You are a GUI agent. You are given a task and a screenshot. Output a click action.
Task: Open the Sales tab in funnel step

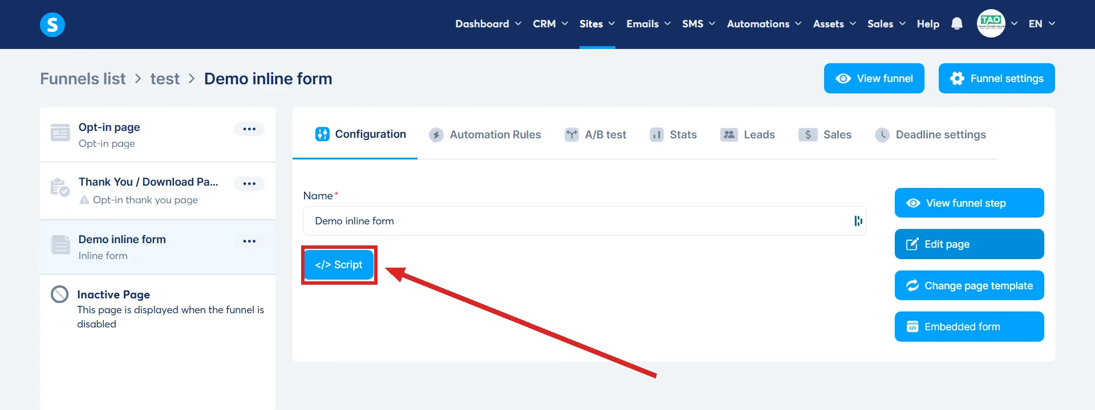click(825, 134)
